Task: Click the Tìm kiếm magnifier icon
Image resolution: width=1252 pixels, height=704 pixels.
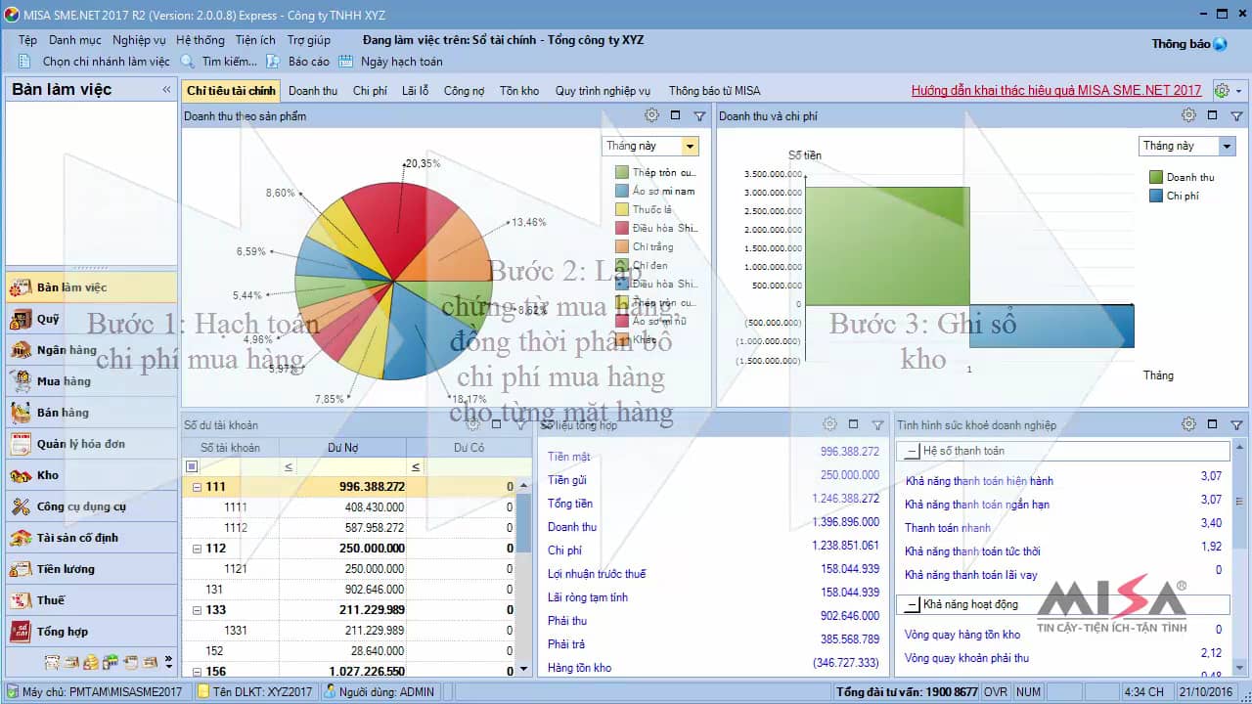Action: coord(188,62)
